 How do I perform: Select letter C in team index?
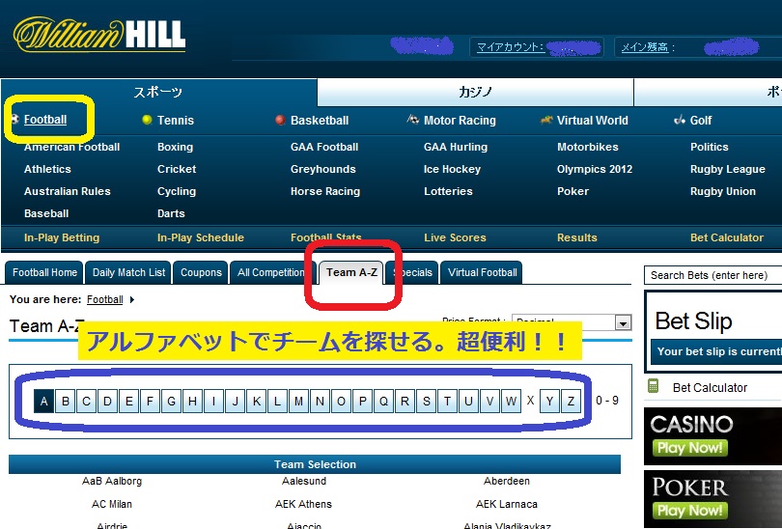coord(86,401)
